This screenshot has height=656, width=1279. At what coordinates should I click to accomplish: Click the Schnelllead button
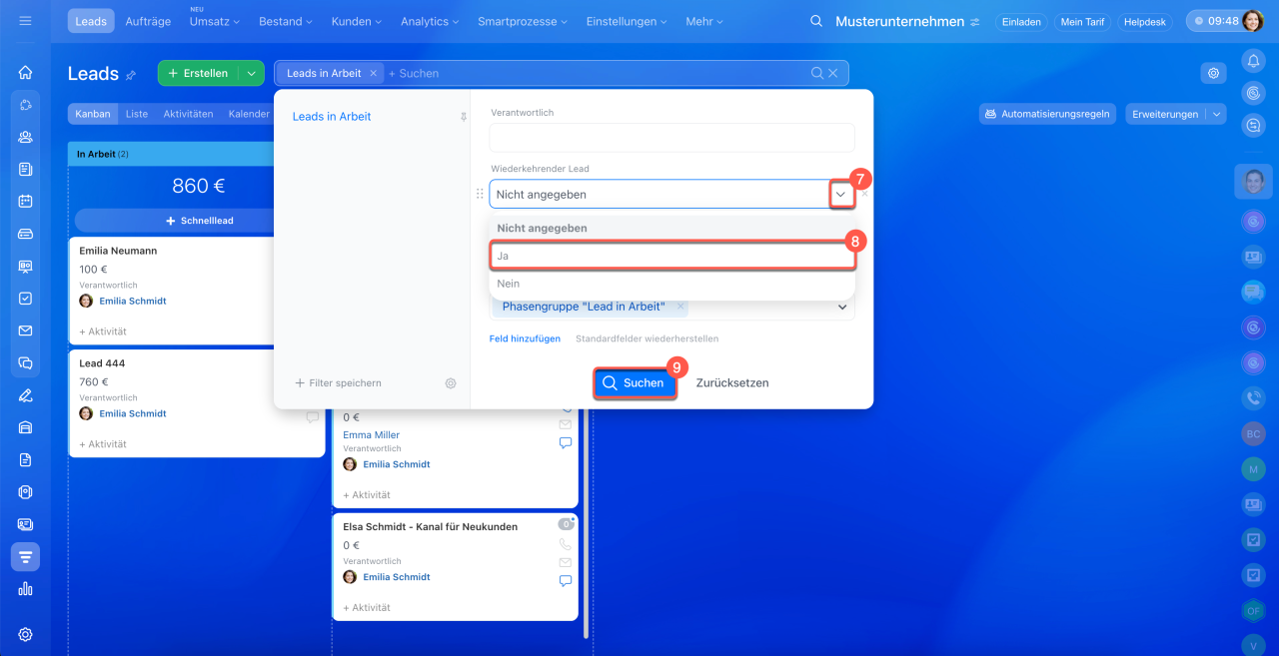(x=200, y=220)
